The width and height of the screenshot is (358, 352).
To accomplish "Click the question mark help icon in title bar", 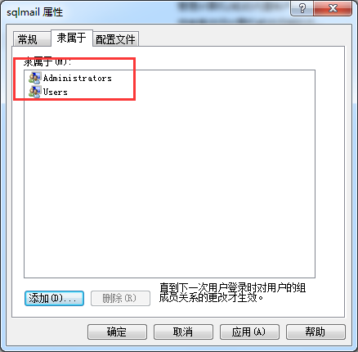I will click(302, 8).
